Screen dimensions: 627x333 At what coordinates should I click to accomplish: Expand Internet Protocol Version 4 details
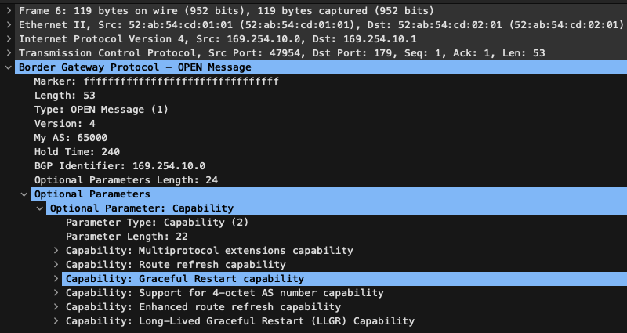pyautogui.click(x=9, y=38)
